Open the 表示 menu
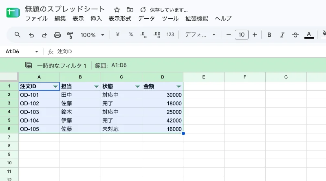Screen dimensions: 326x181 [x=78, y=18]
